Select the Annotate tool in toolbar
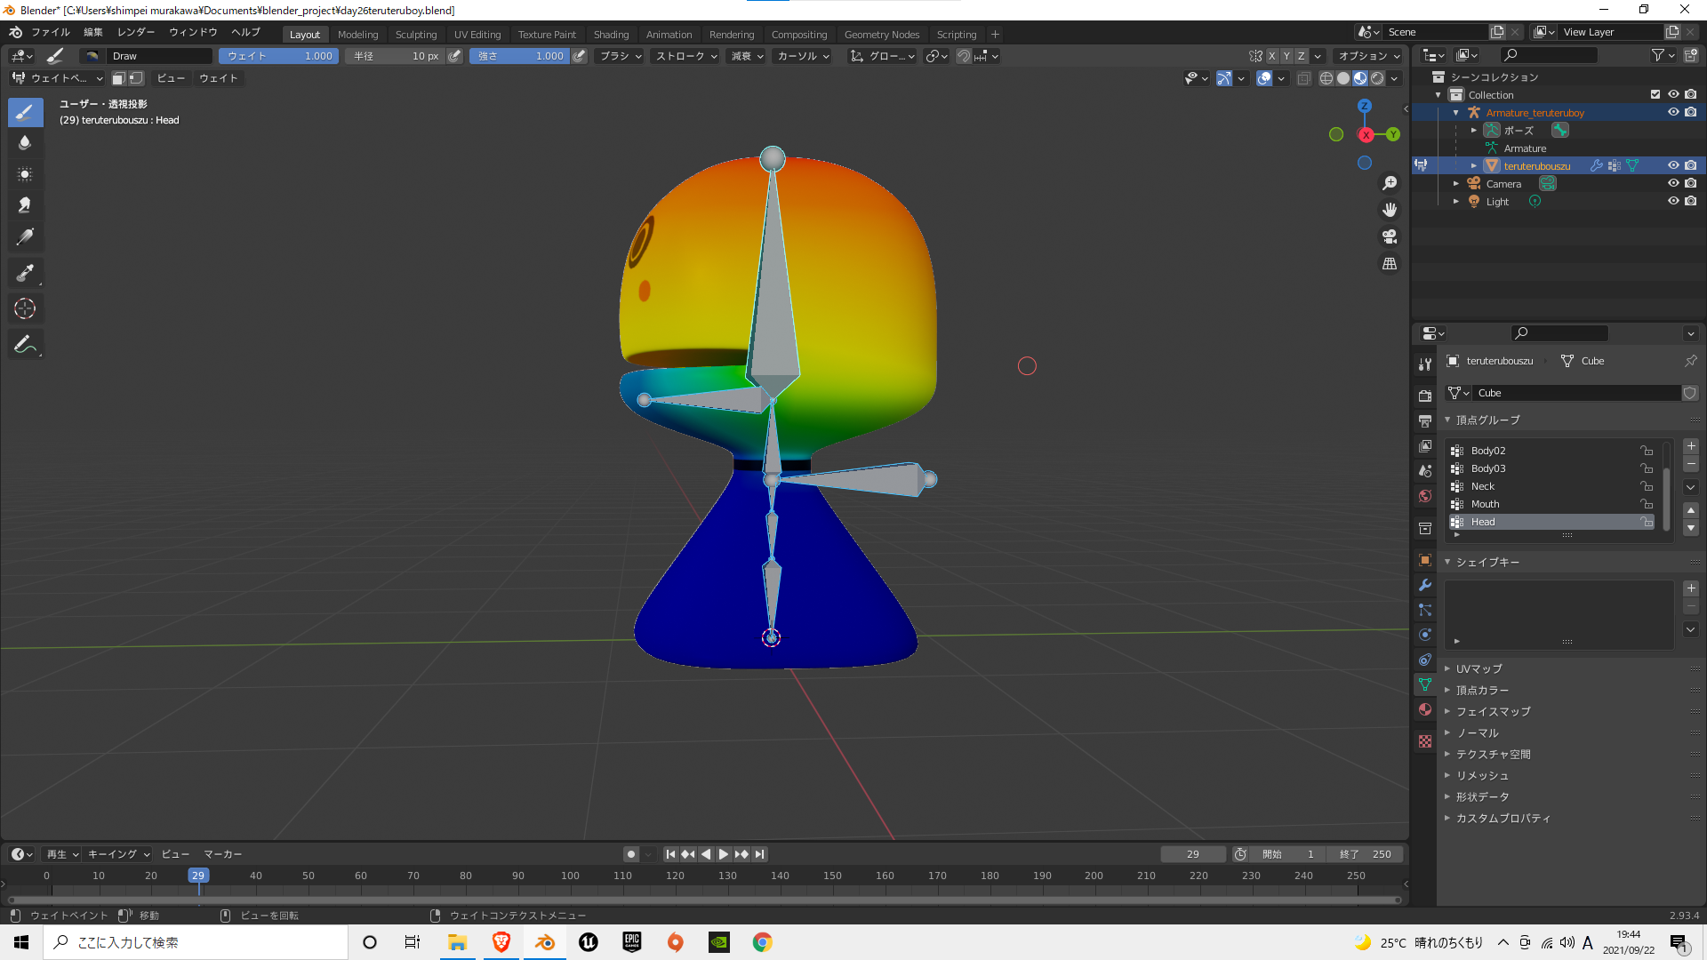Screen dimensions: 1707x960 point(25,345)
